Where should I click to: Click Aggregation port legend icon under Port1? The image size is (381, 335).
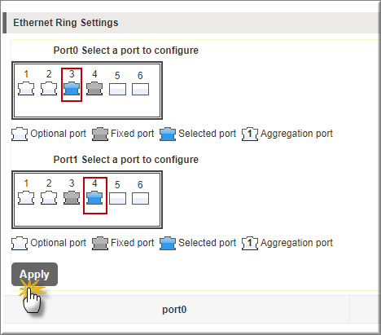tap(250, 244)
